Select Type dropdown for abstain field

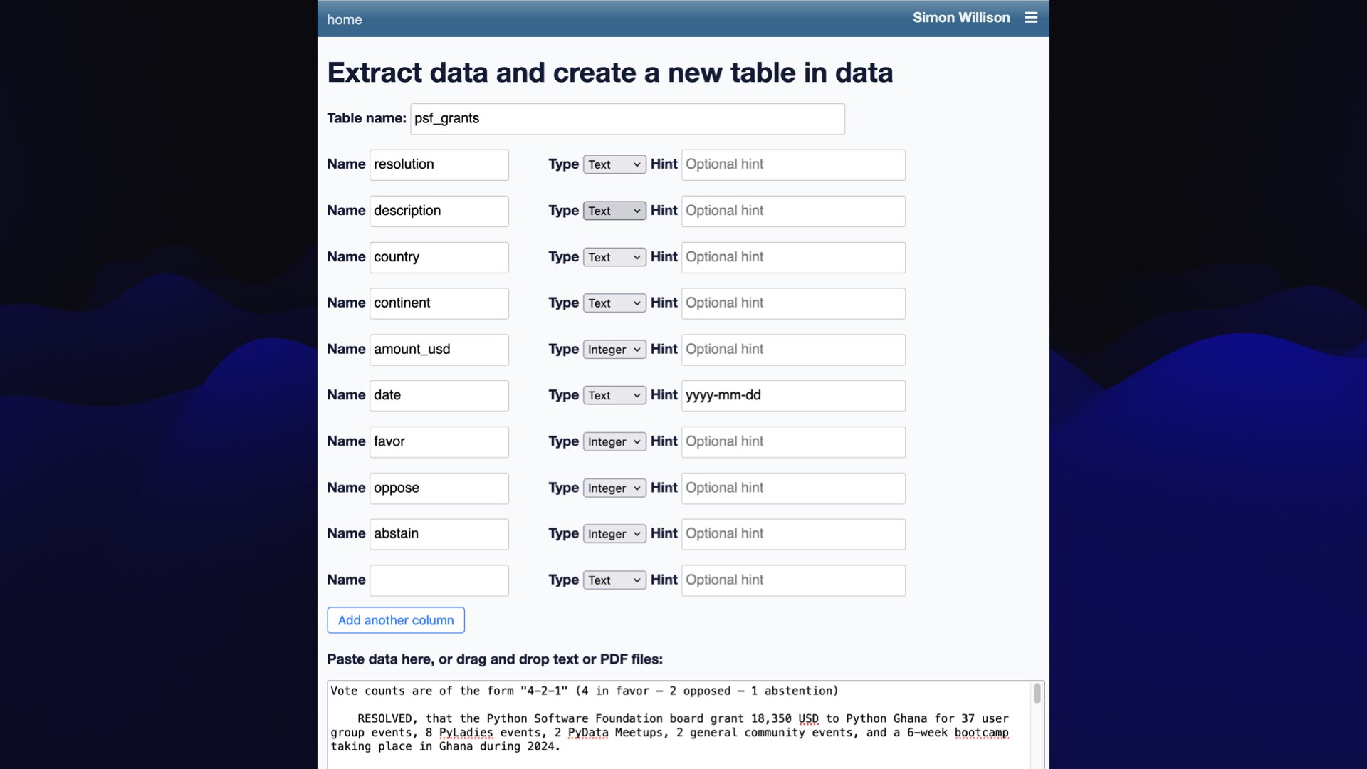(x=612, y=533)
